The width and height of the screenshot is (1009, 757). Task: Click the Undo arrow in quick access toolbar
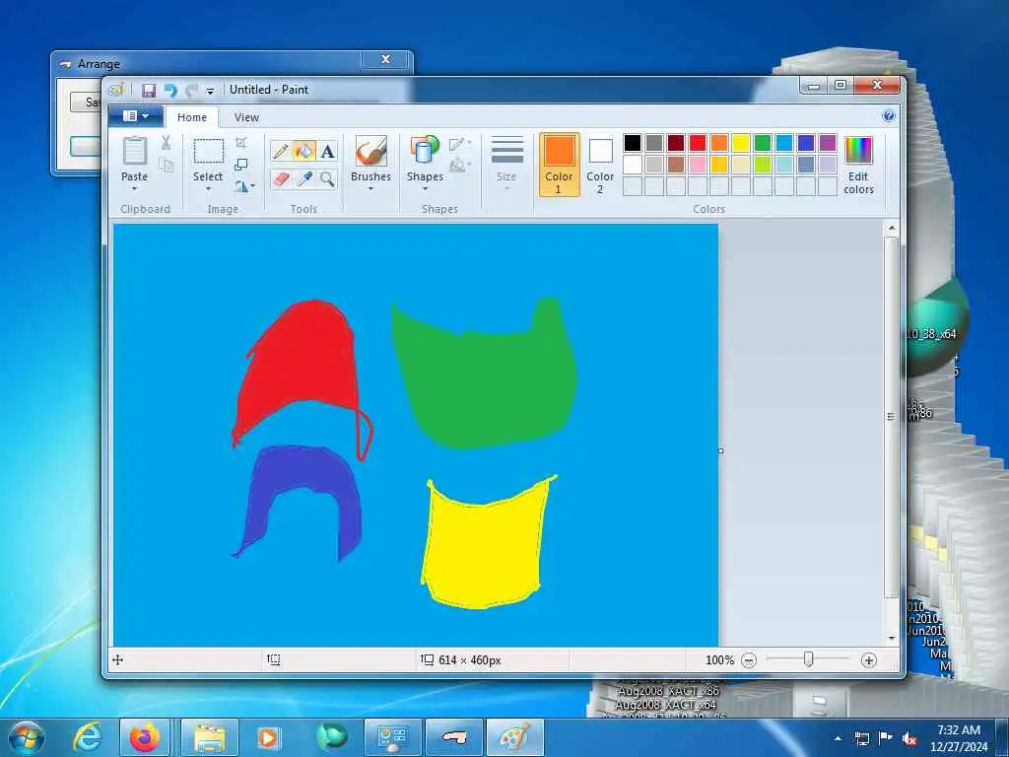pos(169,90)
